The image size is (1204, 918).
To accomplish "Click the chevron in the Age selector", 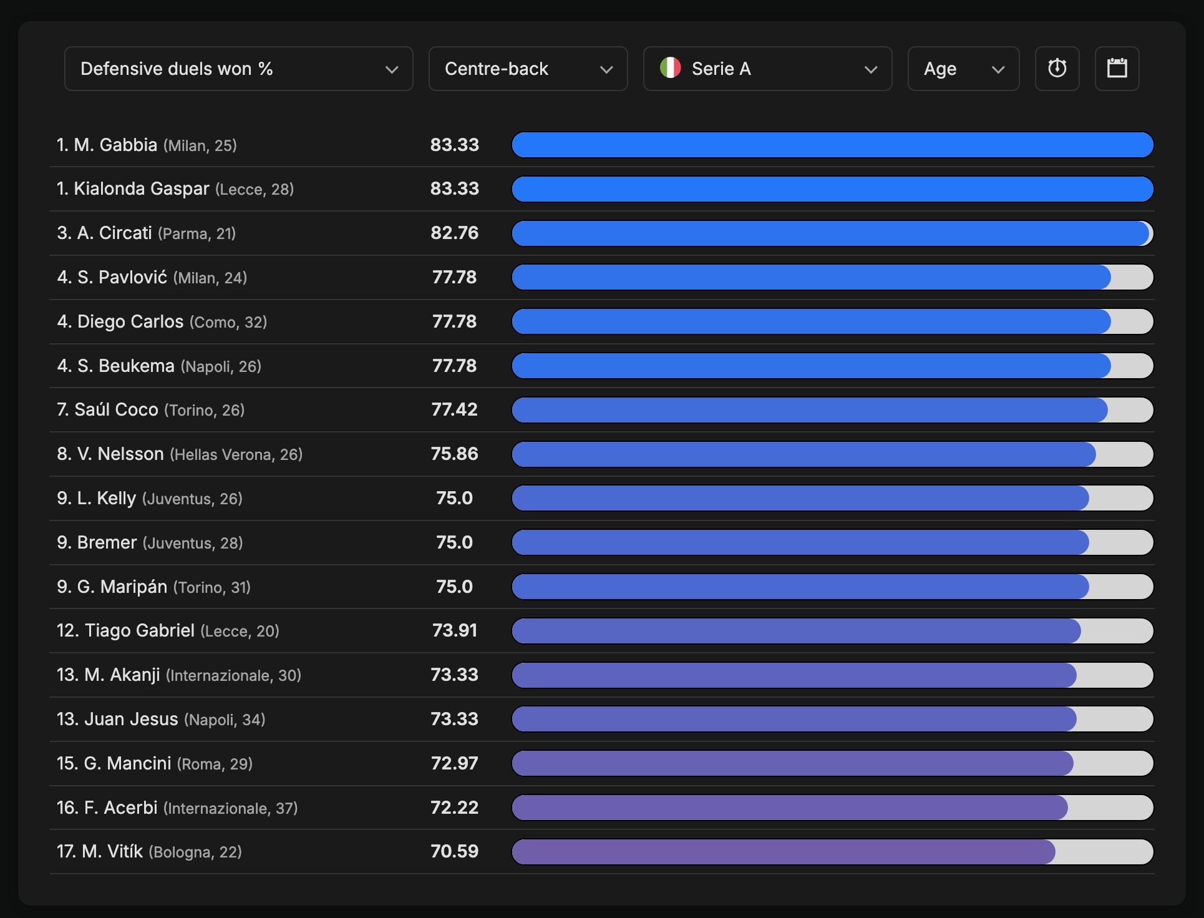I will (998, 69).
